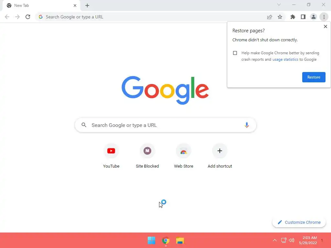Screen dimensions: 331x248
Task: Click the Add shortcut tile
Action: click(x=220, y=156)
